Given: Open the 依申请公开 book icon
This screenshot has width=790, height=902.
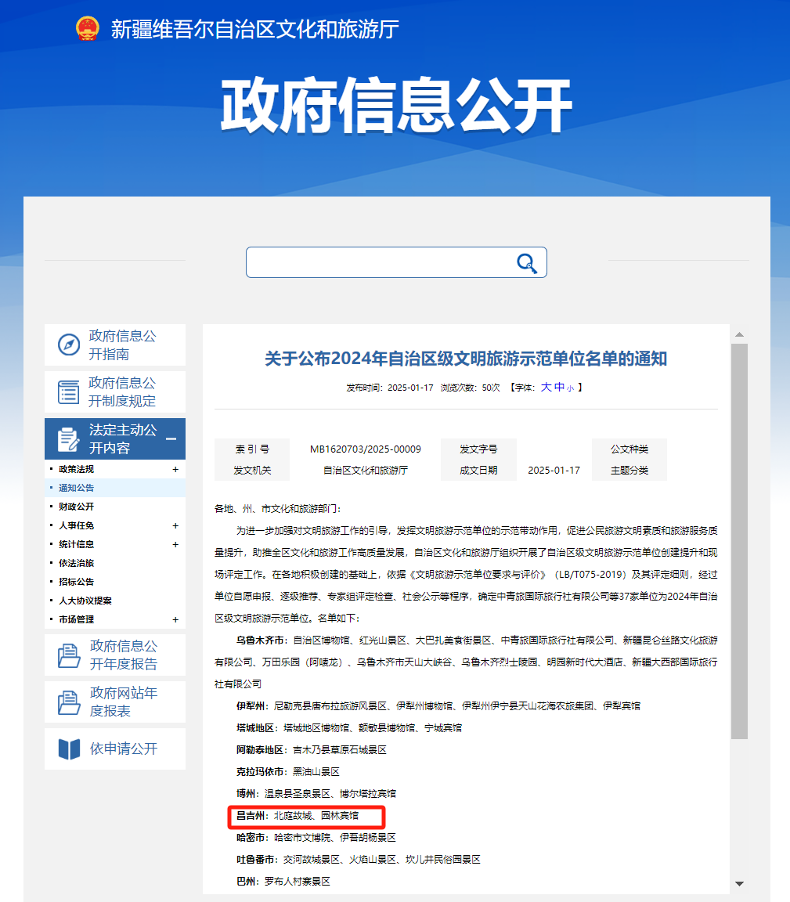Looking at the screenshot, I should tap(70, 748).
